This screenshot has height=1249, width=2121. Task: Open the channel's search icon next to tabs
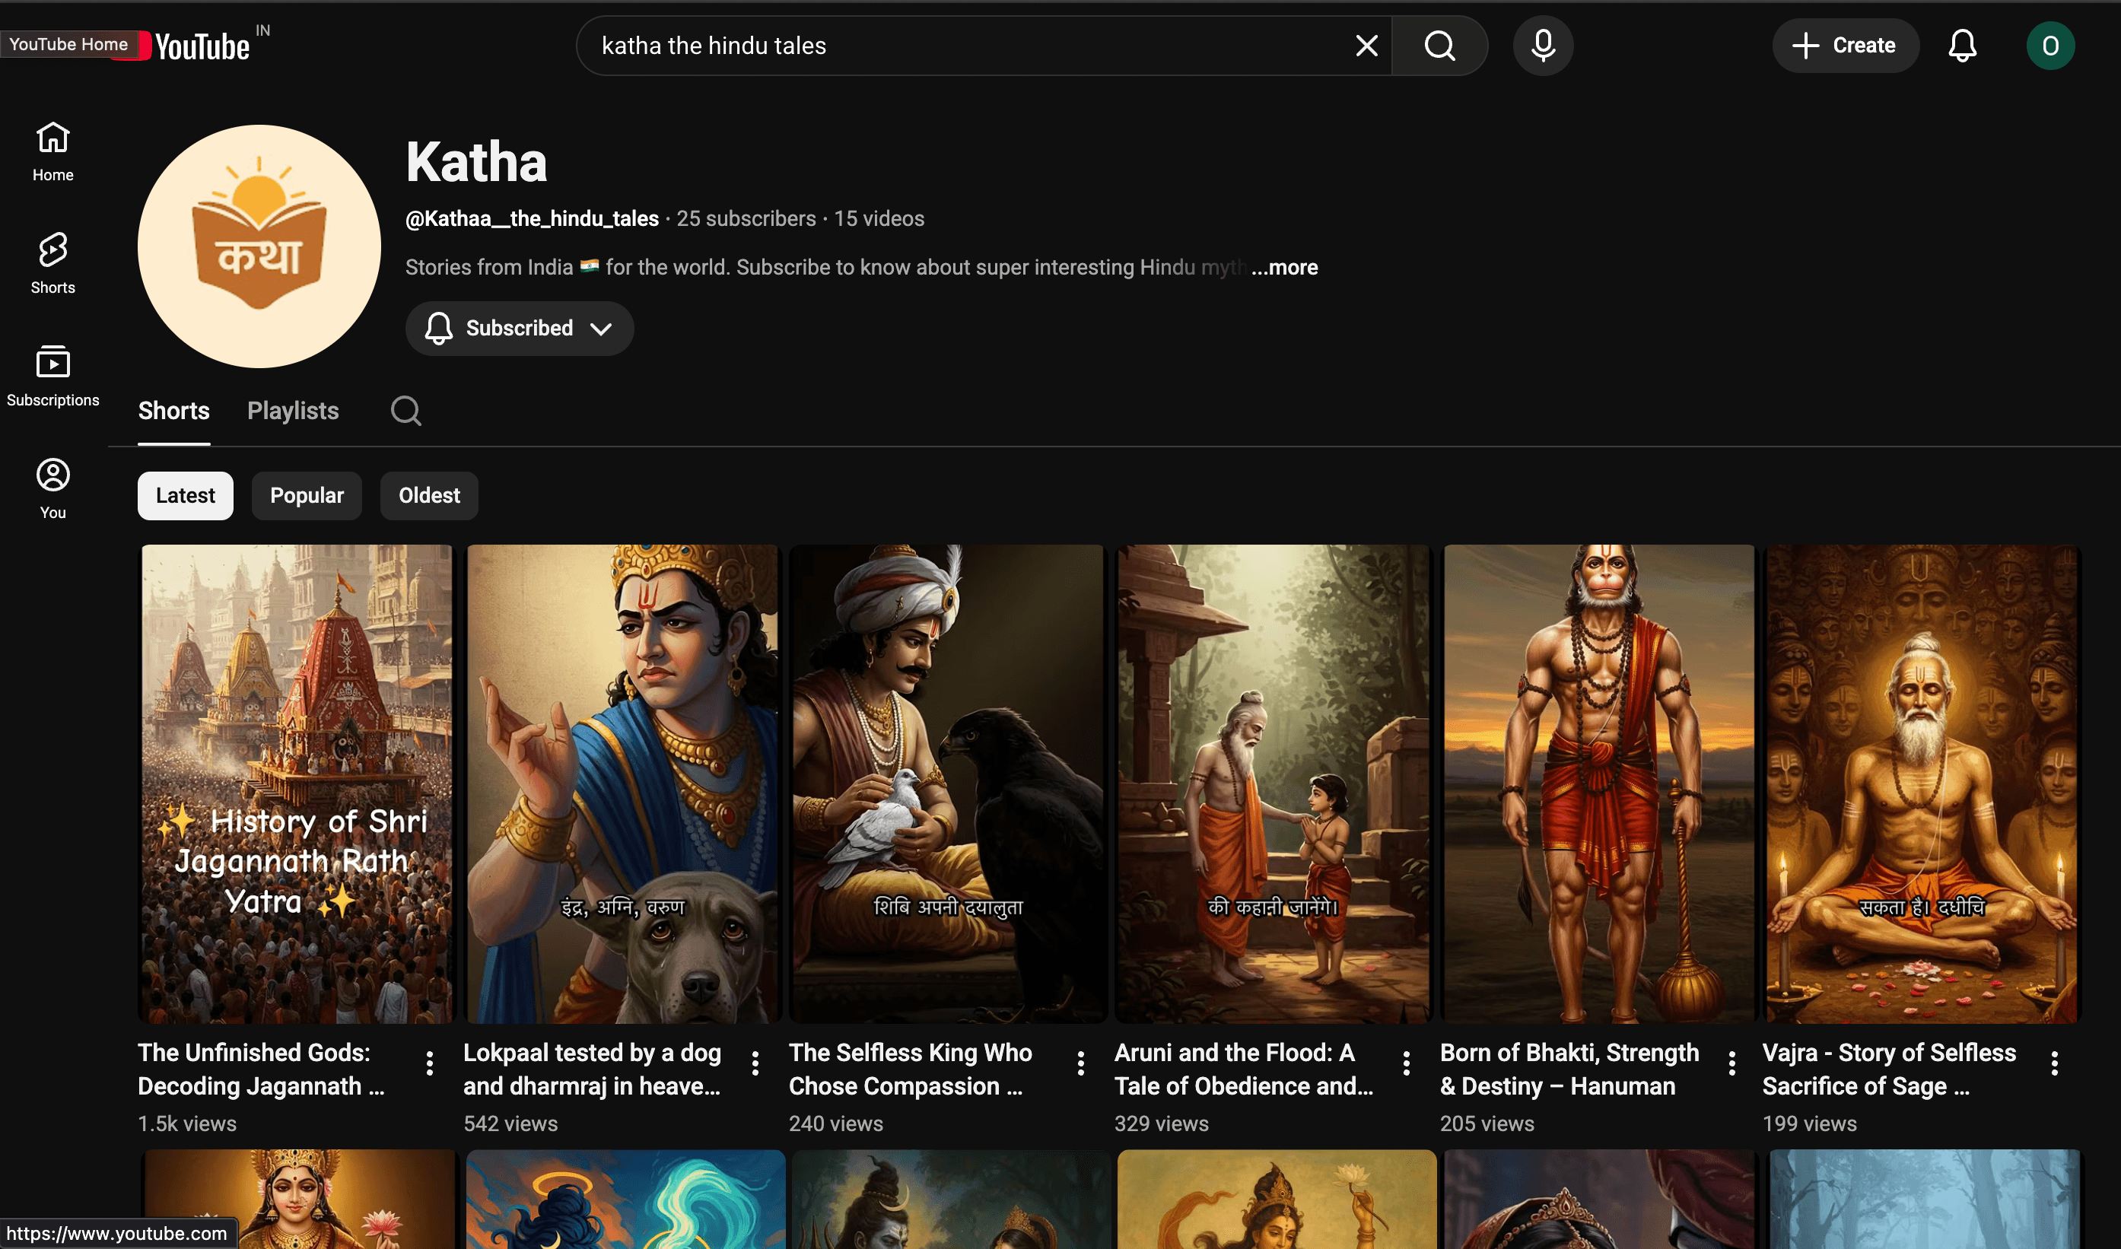pos(405,411)
